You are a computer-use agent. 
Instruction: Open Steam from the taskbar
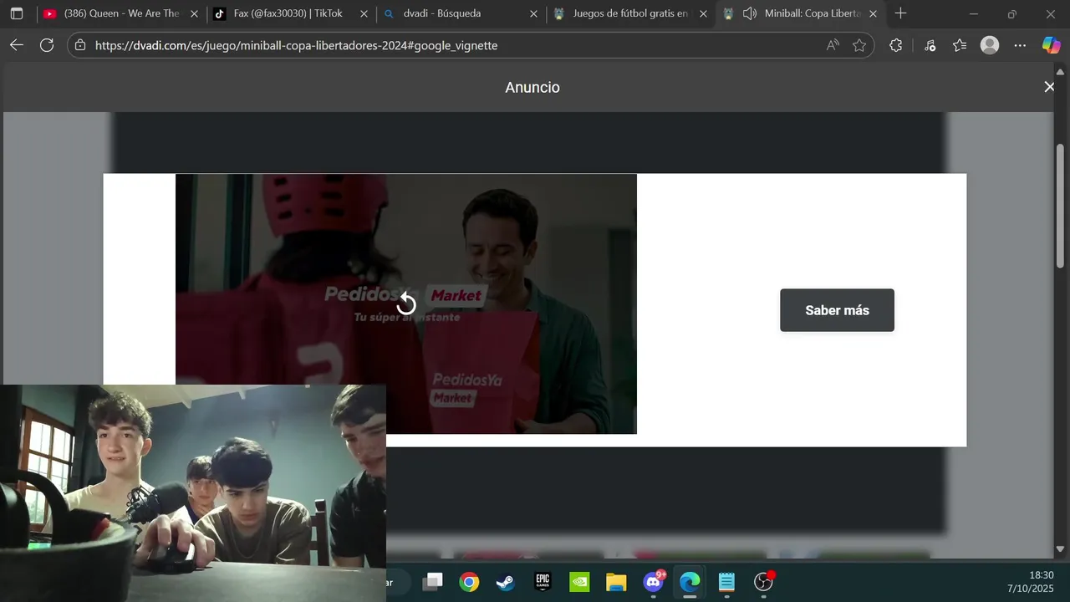(506, 582)
